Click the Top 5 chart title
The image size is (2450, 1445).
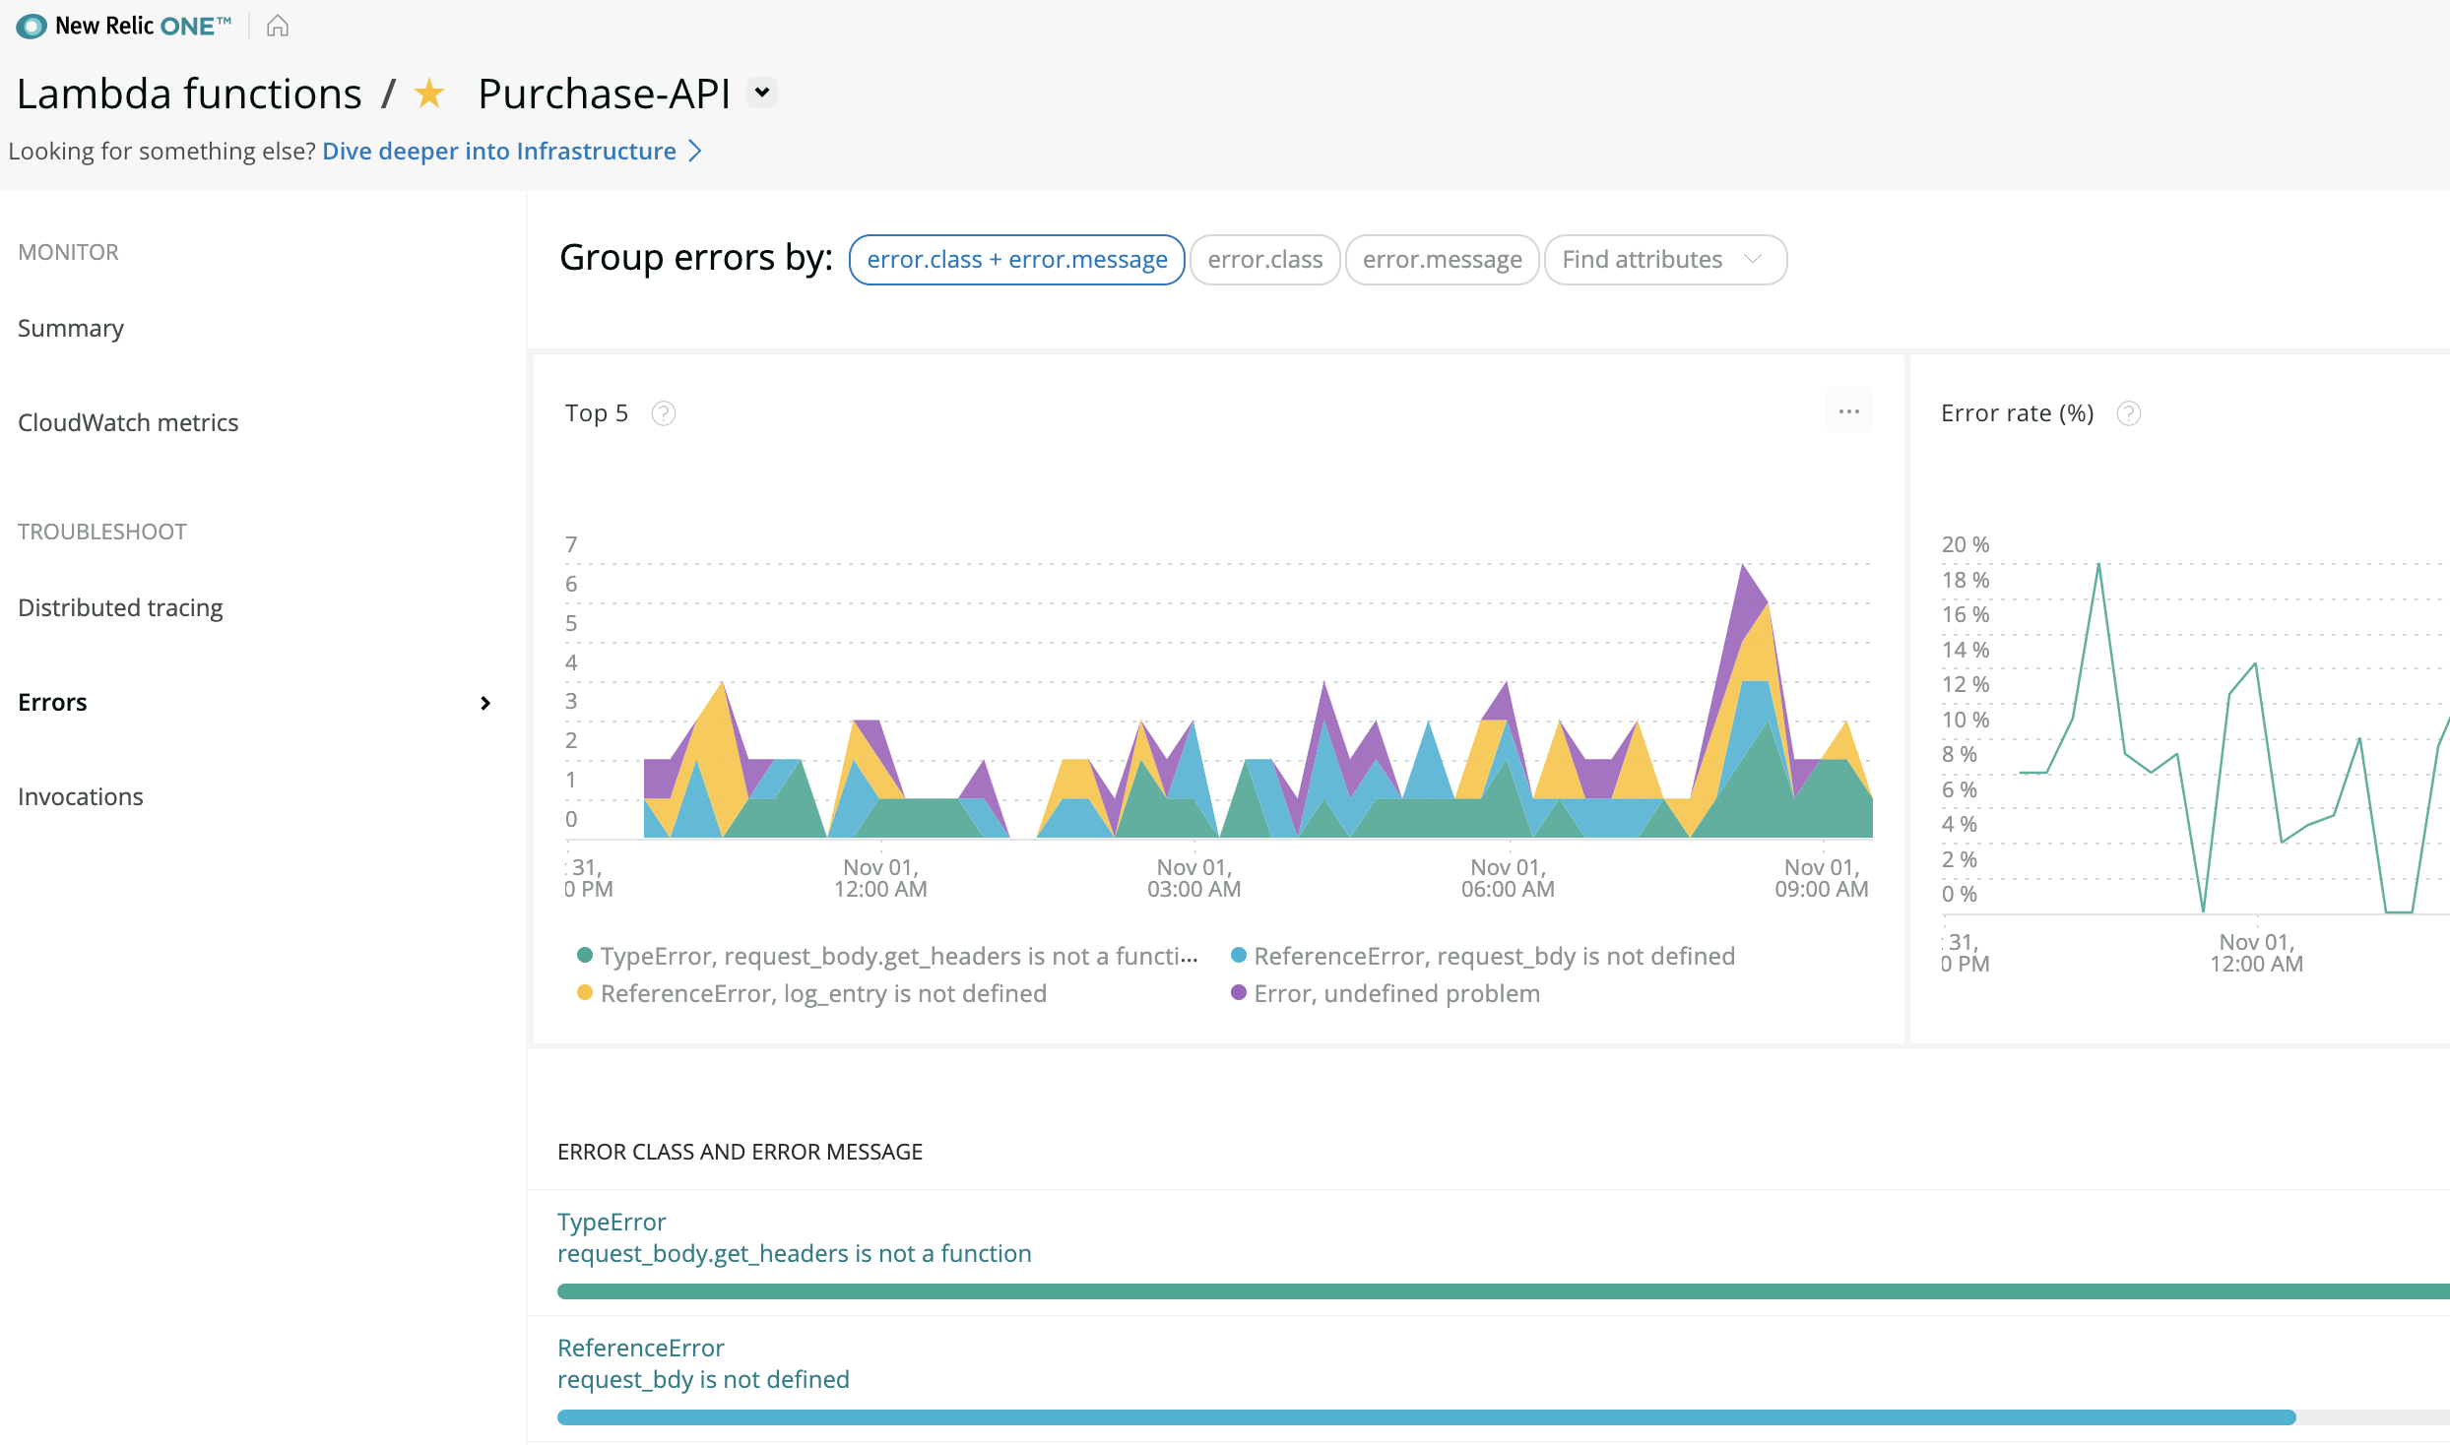point(596,413)
